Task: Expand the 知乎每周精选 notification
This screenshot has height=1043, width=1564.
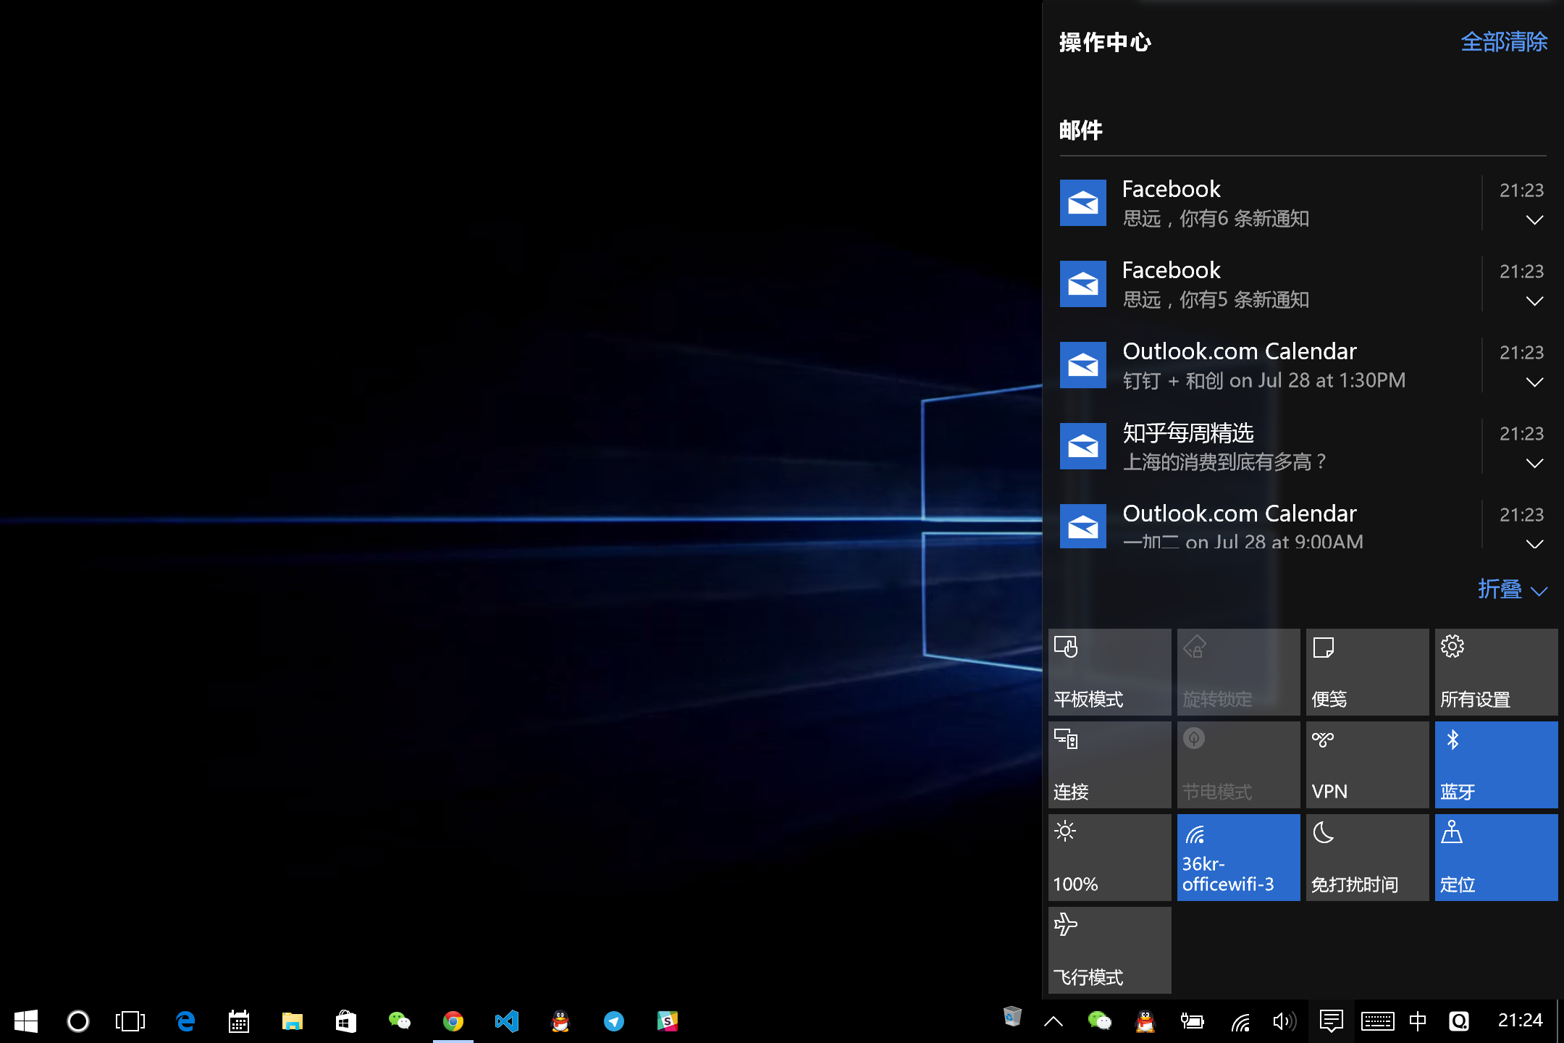Action: pos(1534,463)
